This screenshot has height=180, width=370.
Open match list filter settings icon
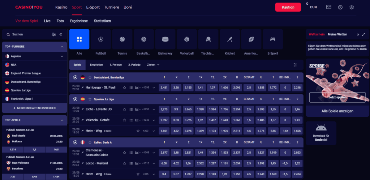(295, 65)
